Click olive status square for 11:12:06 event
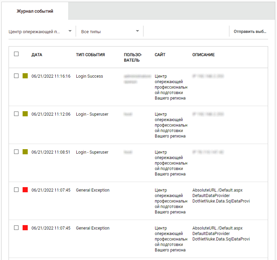Screen dimensions: 277x260 [25, 114]
